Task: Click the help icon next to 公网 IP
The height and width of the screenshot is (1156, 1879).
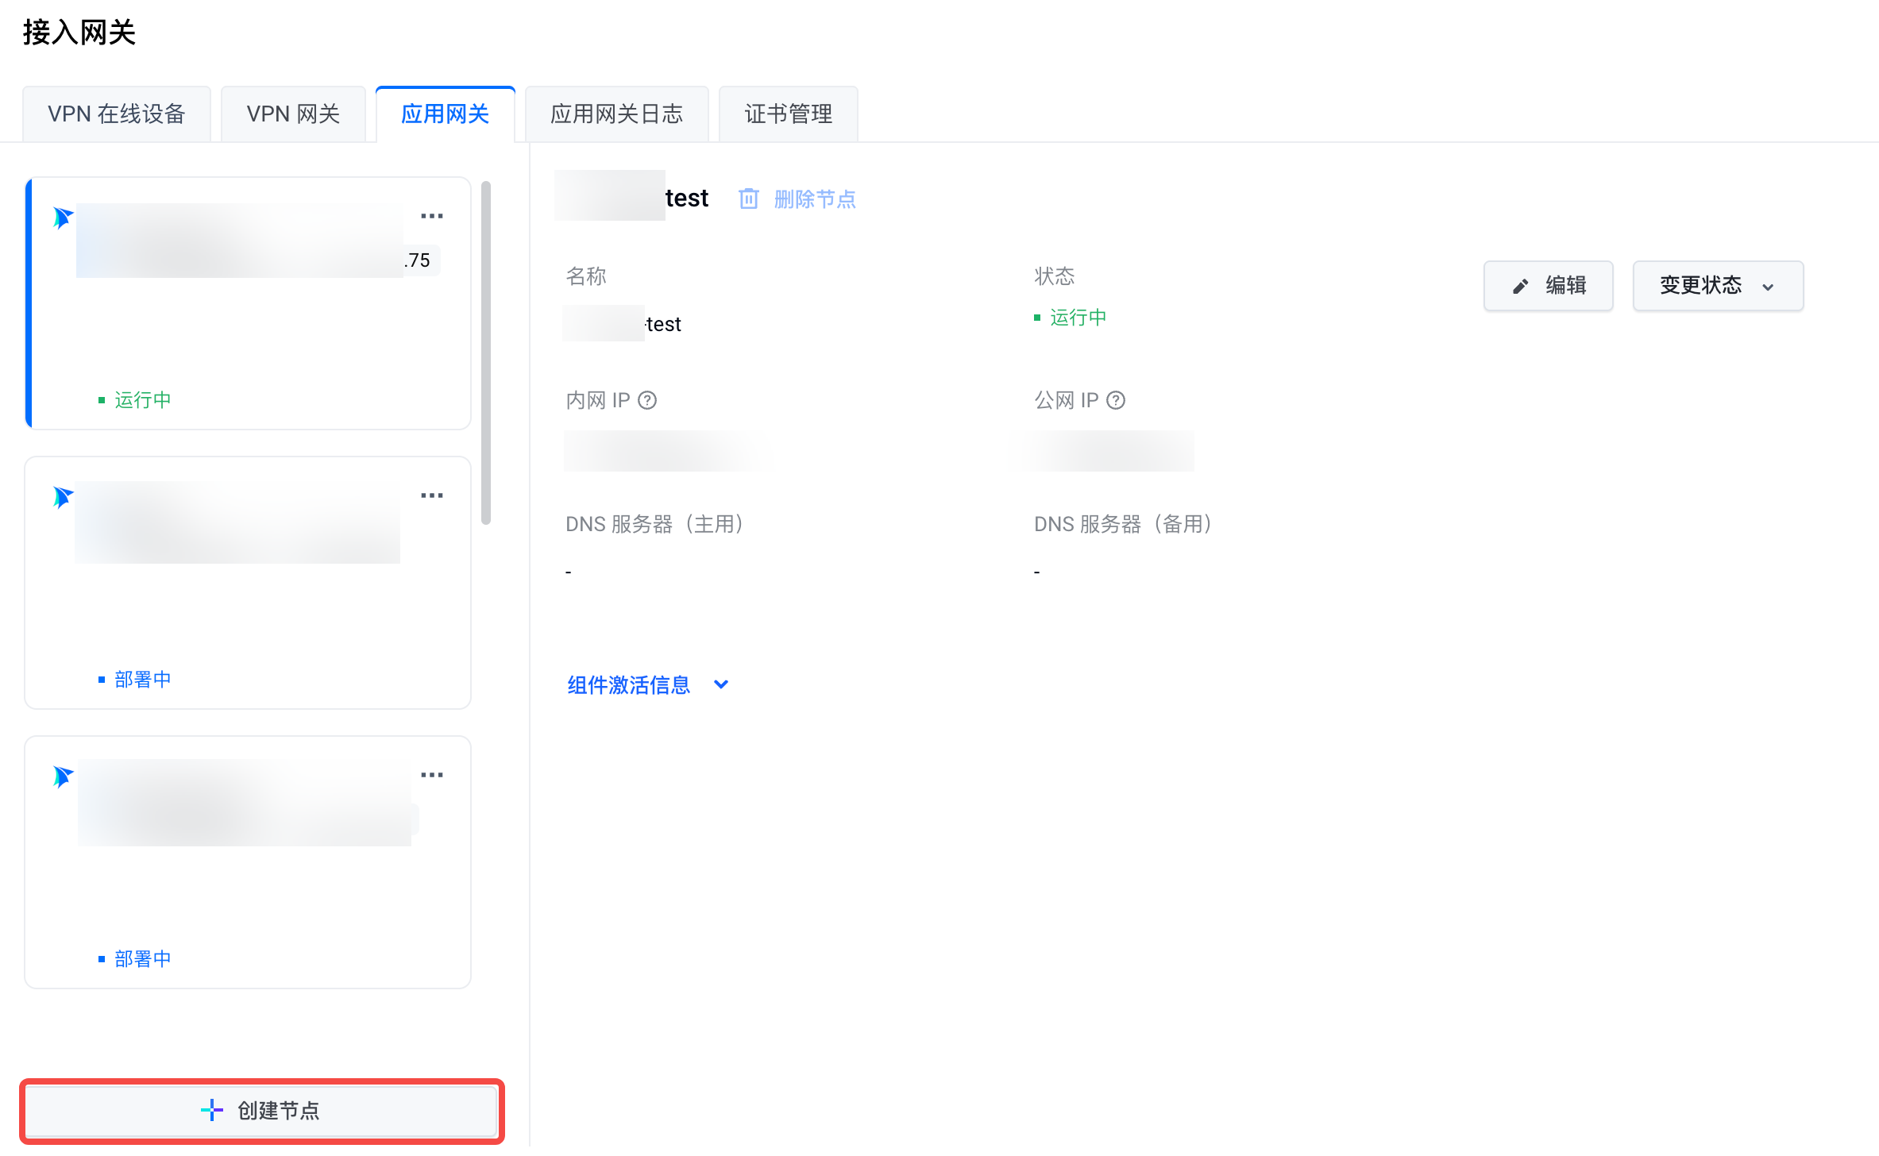Action: coord(1116,400)
